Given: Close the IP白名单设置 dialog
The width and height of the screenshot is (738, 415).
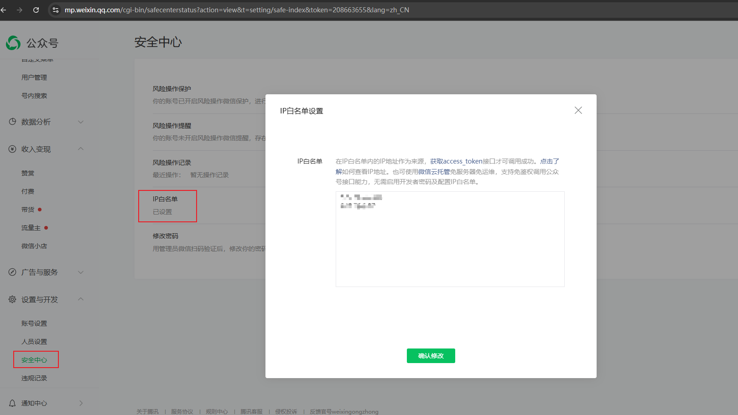Looking at the screenshot, I should point(578,110).
